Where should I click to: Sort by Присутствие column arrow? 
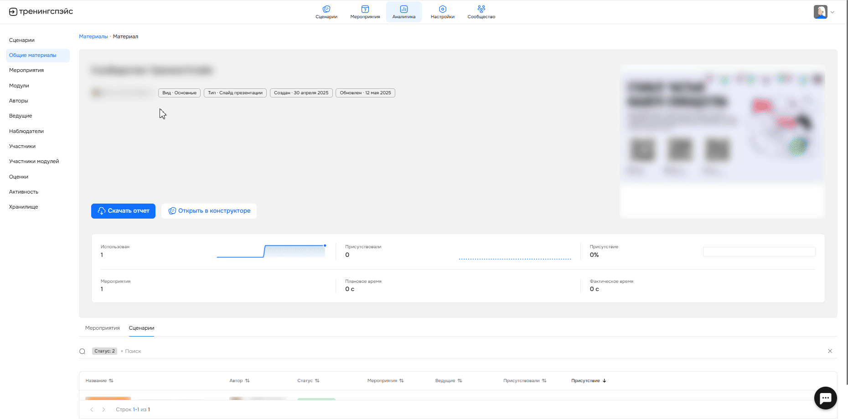(604, 381)
